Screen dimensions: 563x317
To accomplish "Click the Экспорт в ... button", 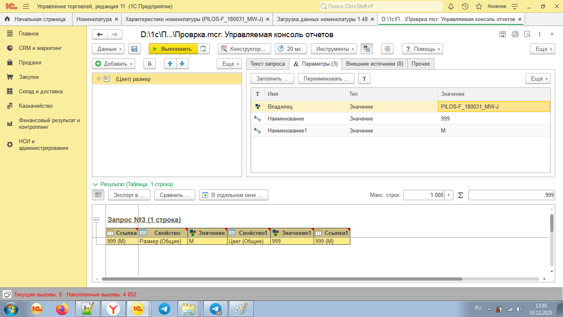I will coord(129,195).
